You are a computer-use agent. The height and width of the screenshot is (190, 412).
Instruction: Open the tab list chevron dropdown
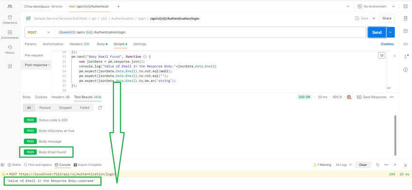coord(348,7)
